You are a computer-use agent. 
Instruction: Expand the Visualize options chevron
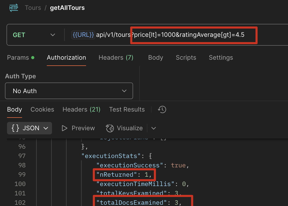(154, 128)
